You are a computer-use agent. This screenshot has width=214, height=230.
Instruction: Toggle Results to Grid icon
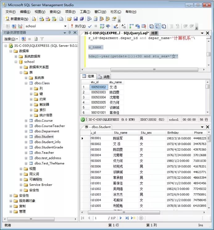(x=157, y=26)
